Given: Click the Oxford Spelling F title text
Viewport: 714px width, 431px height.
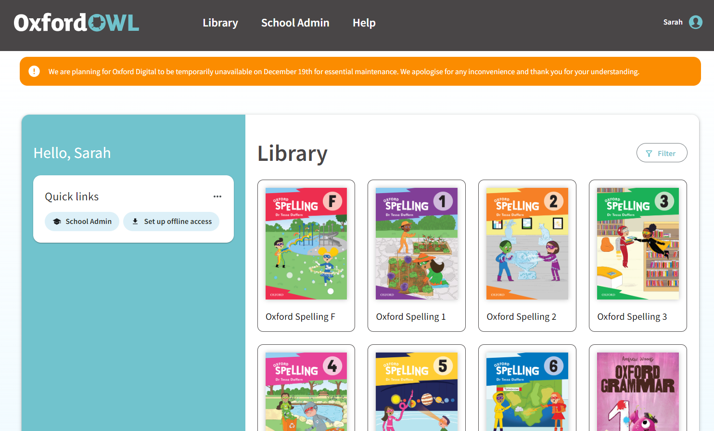Looking at the screenshot, I should click(300, 317).
